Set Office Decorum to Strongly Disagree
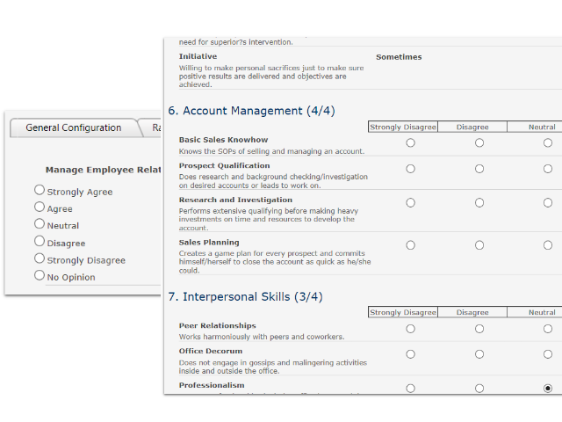 click(410, 354)
